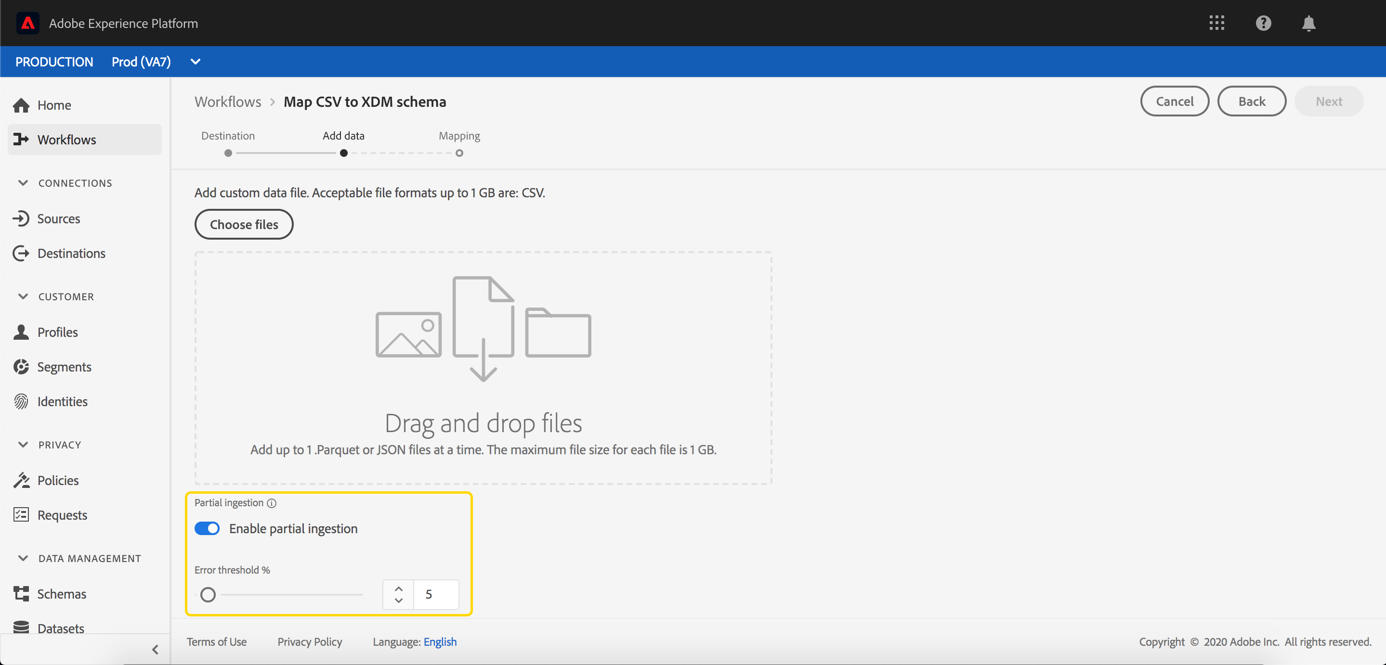Click the Segments icon in sidebar

point(21,367)
